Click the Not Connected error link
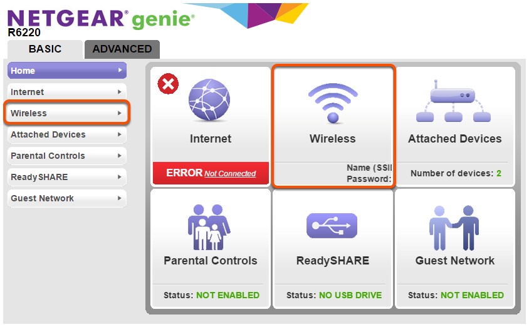Viewport: 529px width, 327px height. [230, 174]
